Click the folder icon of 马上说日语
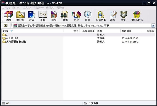 4,38
